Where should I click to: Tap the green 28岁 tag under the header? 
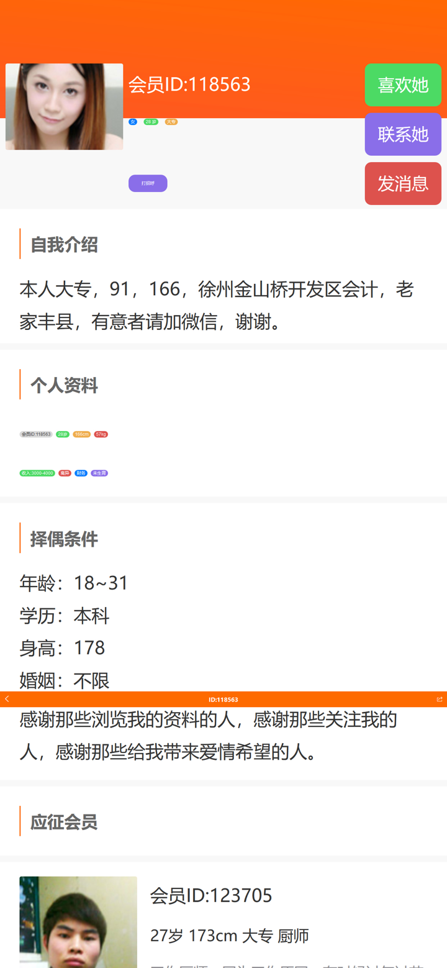(151, 122)
